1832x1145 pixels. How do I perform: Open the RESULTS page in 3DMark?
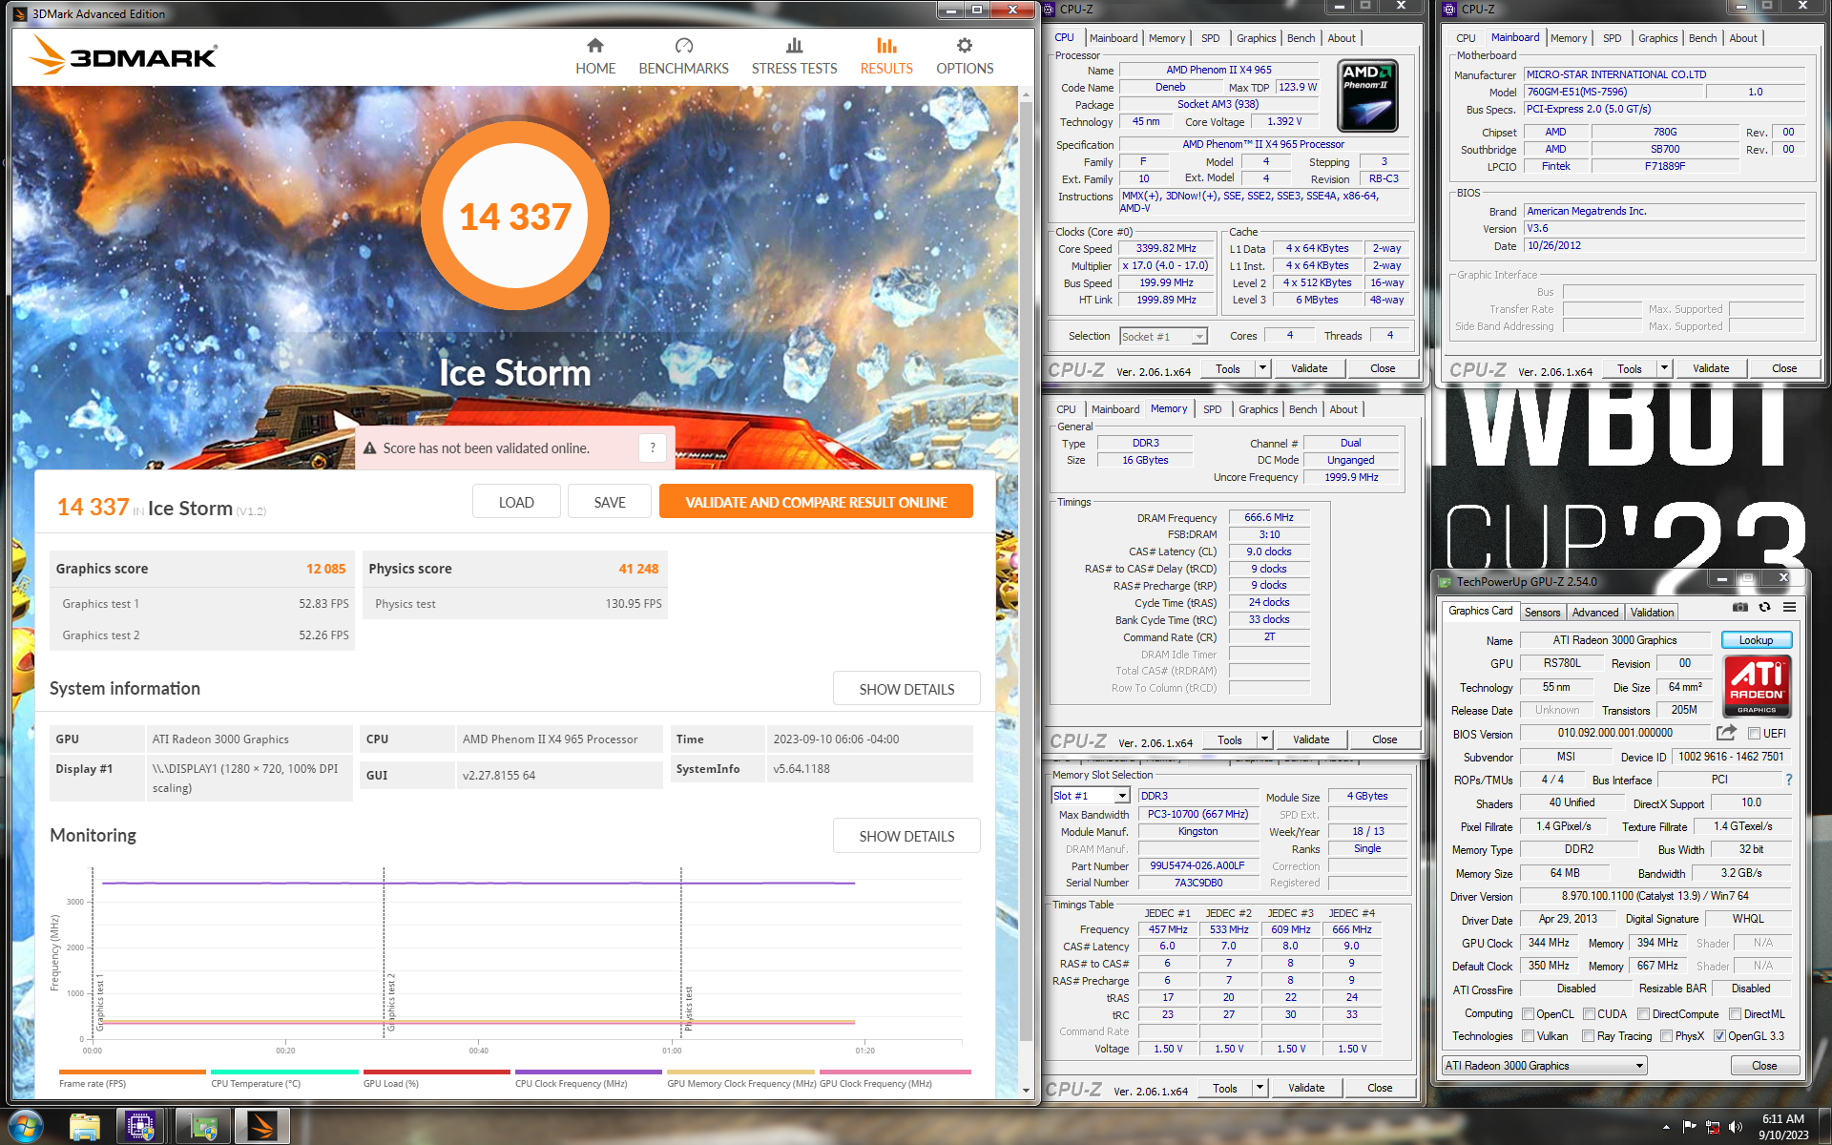point(886,56)
